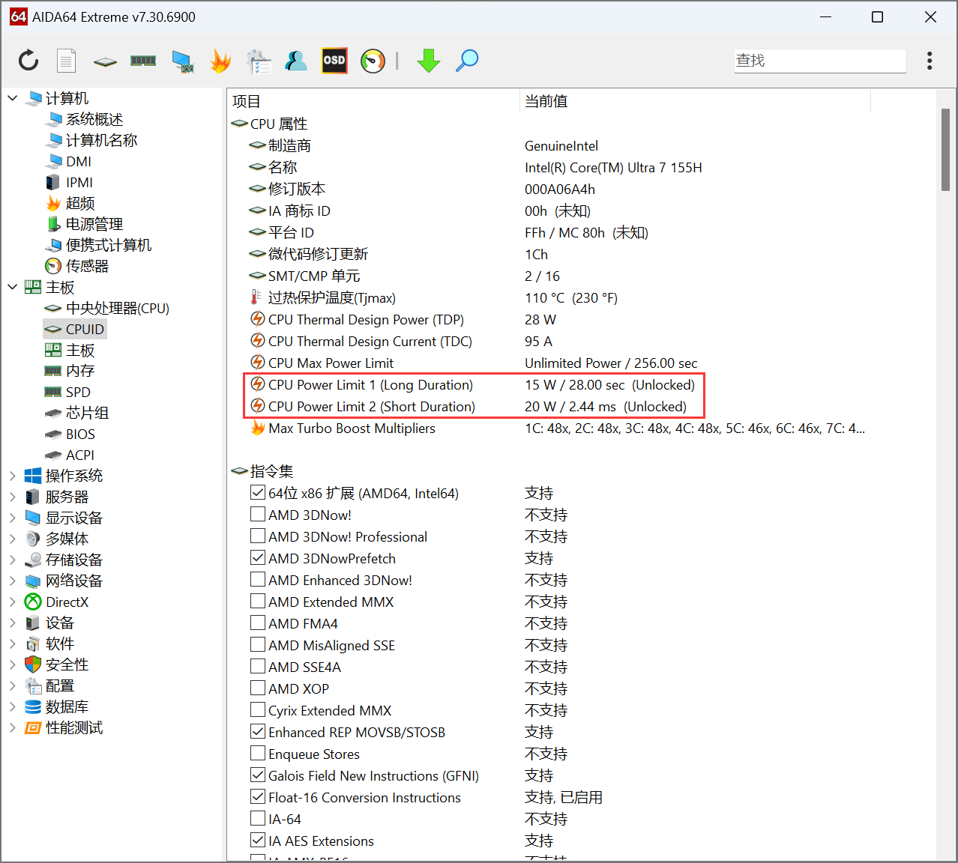Image resolution: width=958 pixels, height=863 pixels.
Task: Expand the 存储设备 tree node
Action: [x=12, y=560]
